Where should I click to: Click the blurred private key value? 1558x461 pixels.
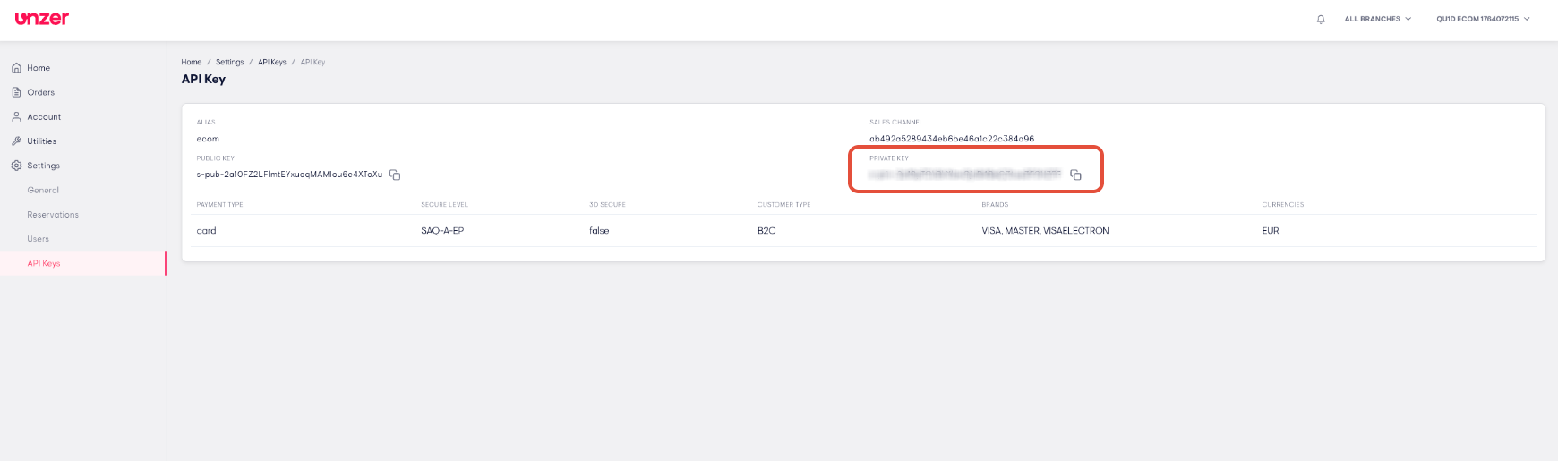964,175
